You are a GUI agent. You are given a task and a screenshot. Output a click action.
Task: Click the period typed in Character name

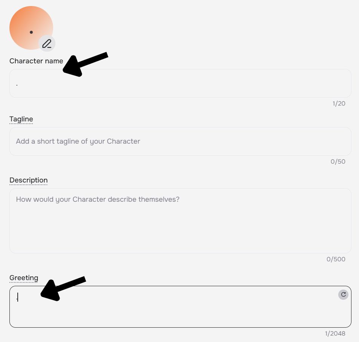coord(17,86)
